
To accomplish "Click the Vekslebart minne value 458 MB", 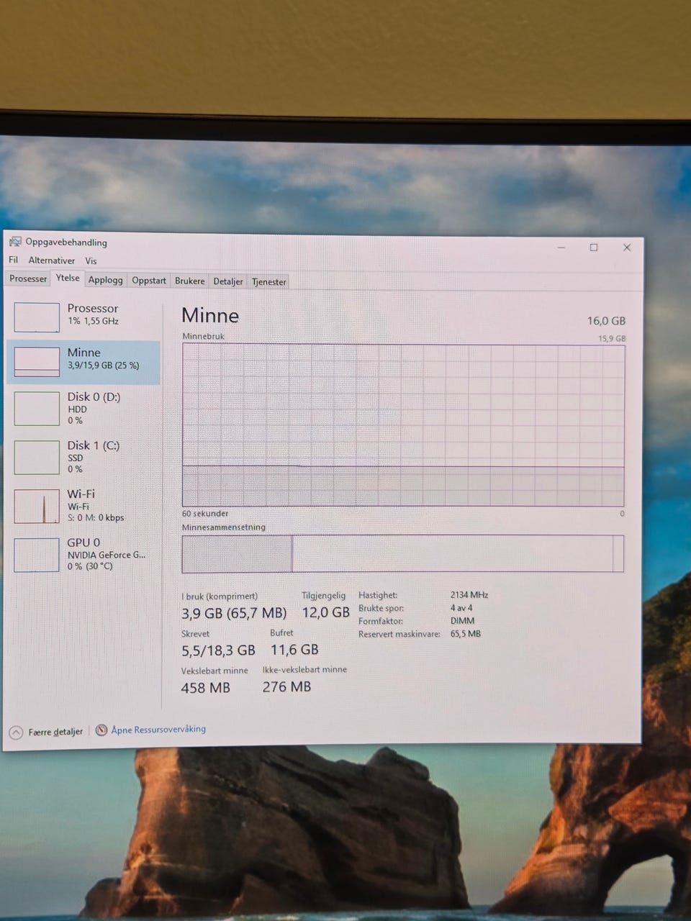I will [205, 688].
